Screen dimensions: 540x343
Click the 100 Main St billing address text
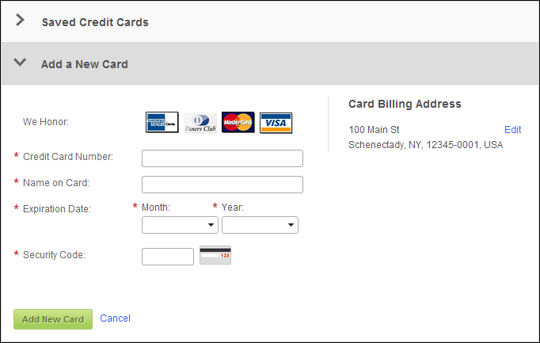(x=374, y=130)
